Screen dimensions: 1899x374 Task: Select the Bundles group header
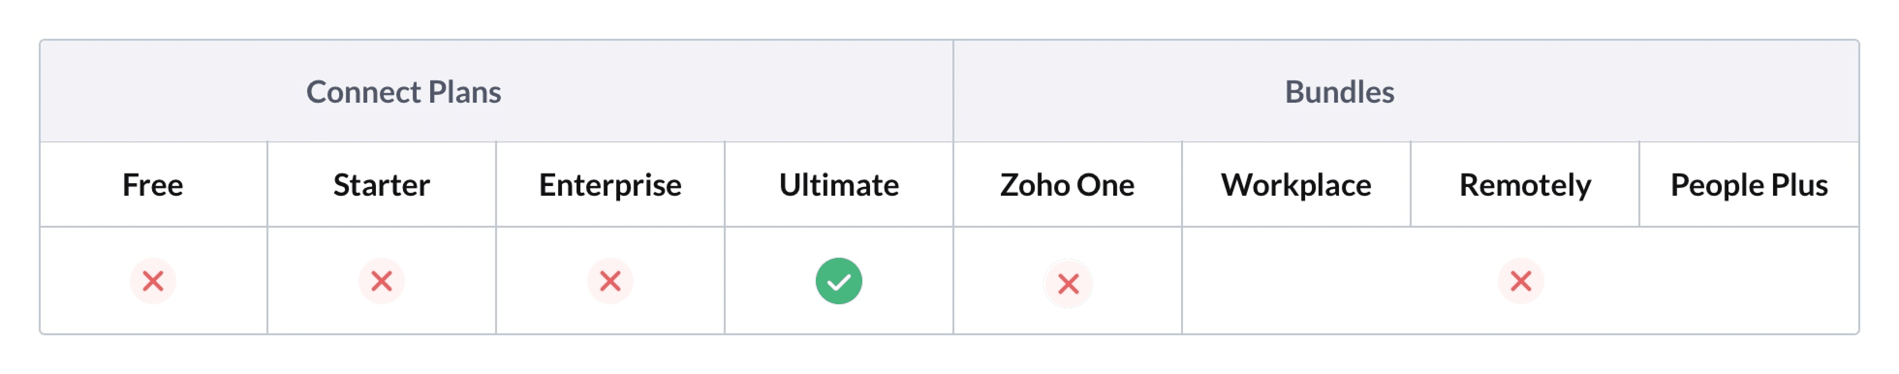point(1339,92)
